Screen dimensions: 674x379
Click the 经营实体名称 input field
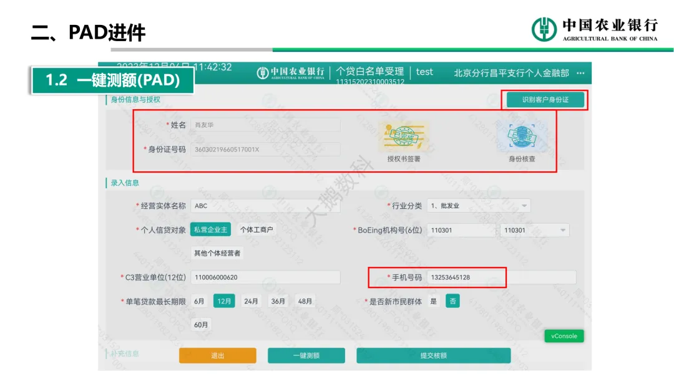click(265, 206)
